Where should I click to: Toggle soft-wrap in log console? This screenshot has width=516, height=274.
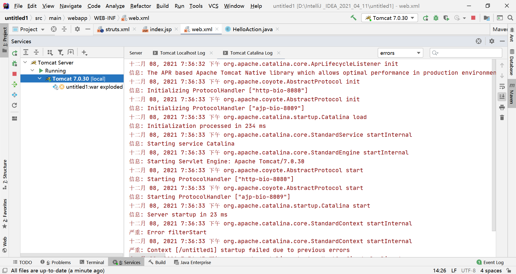pos(502,86)
